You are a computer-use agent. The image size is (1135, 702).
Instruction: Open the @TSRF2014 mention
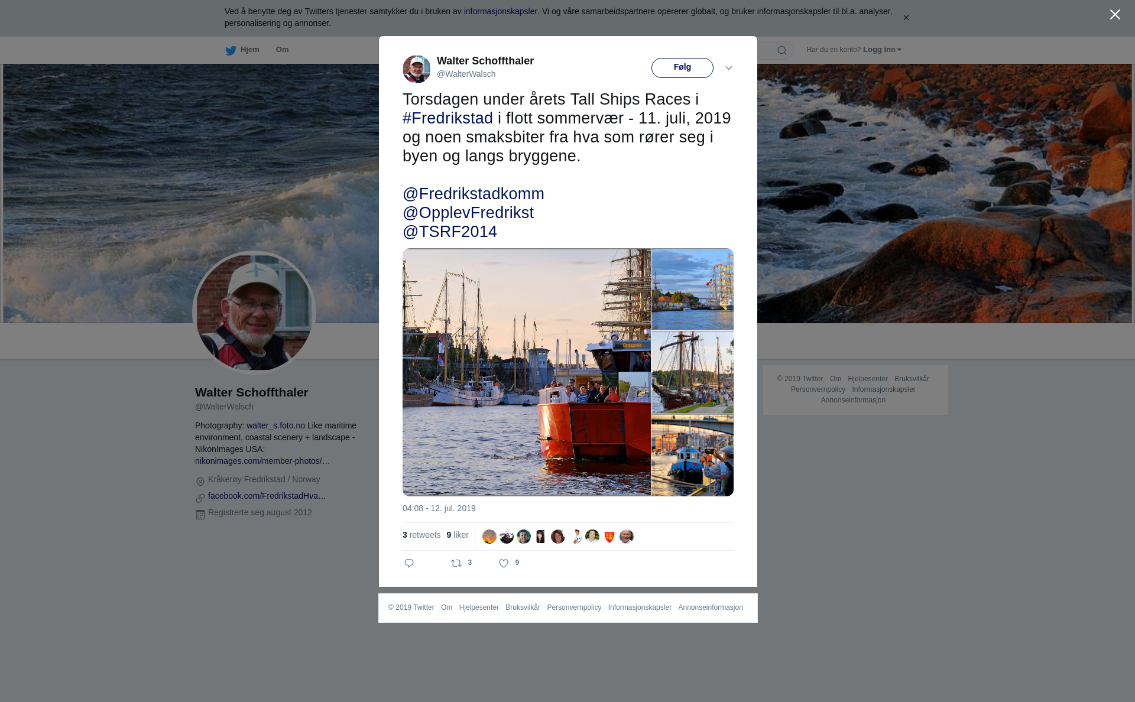point(450,232)
